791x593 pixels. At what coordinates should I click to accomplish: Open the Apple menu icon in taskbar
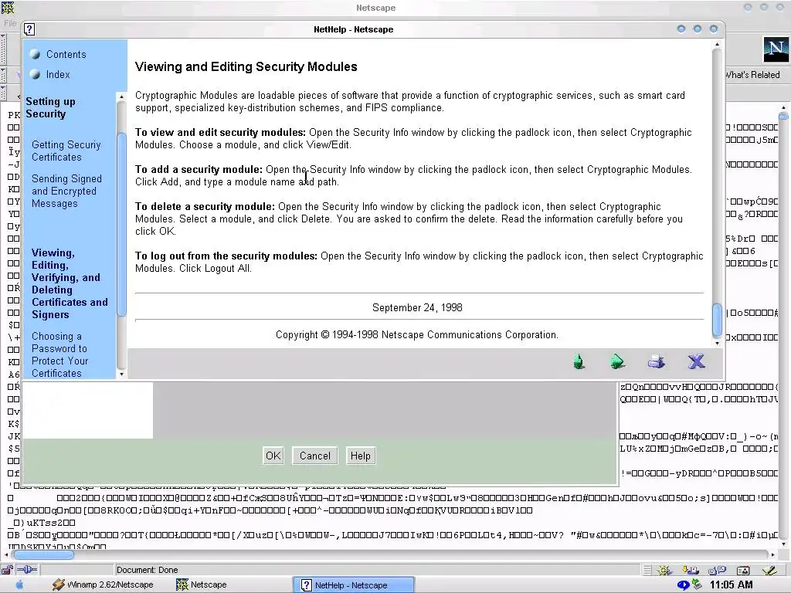click(19, 585)
